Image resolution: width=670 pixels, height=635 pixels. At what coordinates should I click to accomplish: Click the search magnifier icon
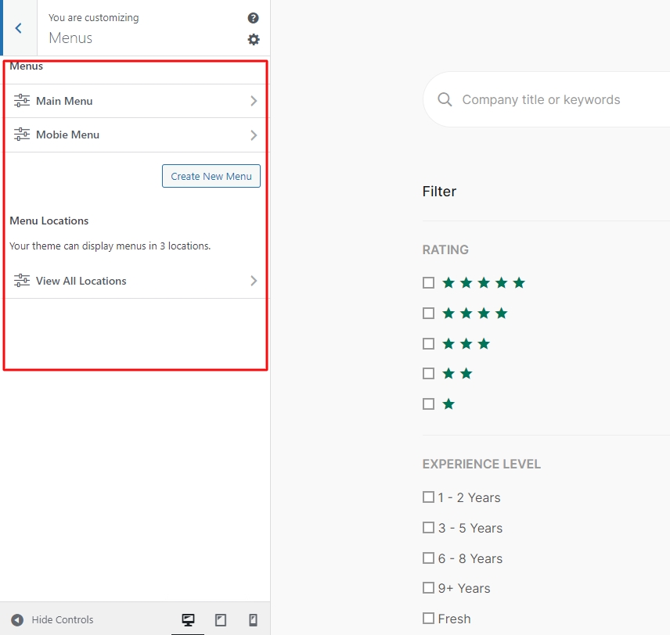coord(445,99)
